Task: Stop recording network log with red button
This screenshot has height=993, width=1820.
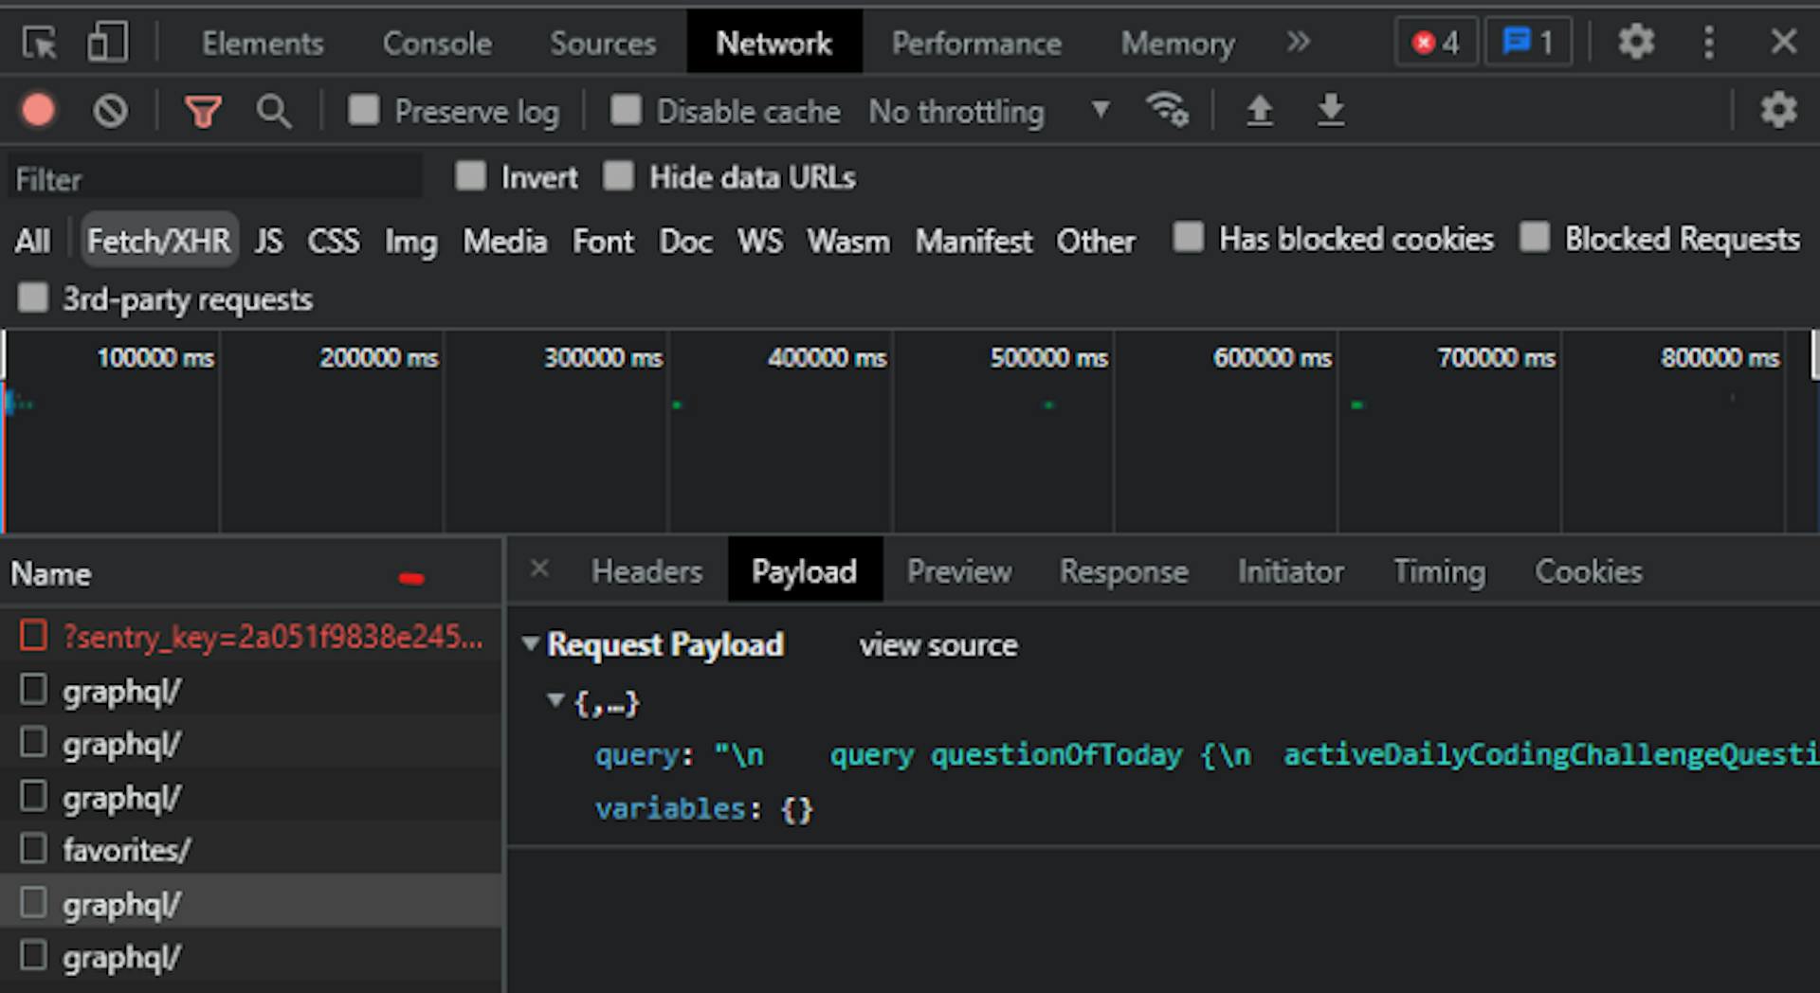Action: [38, 111]
